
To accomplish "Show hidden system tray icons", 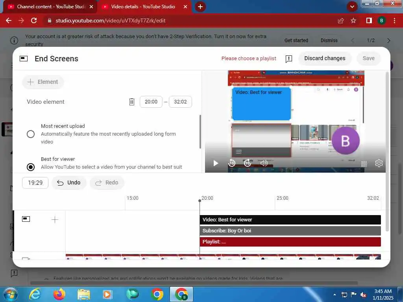I will pos(335,295).
